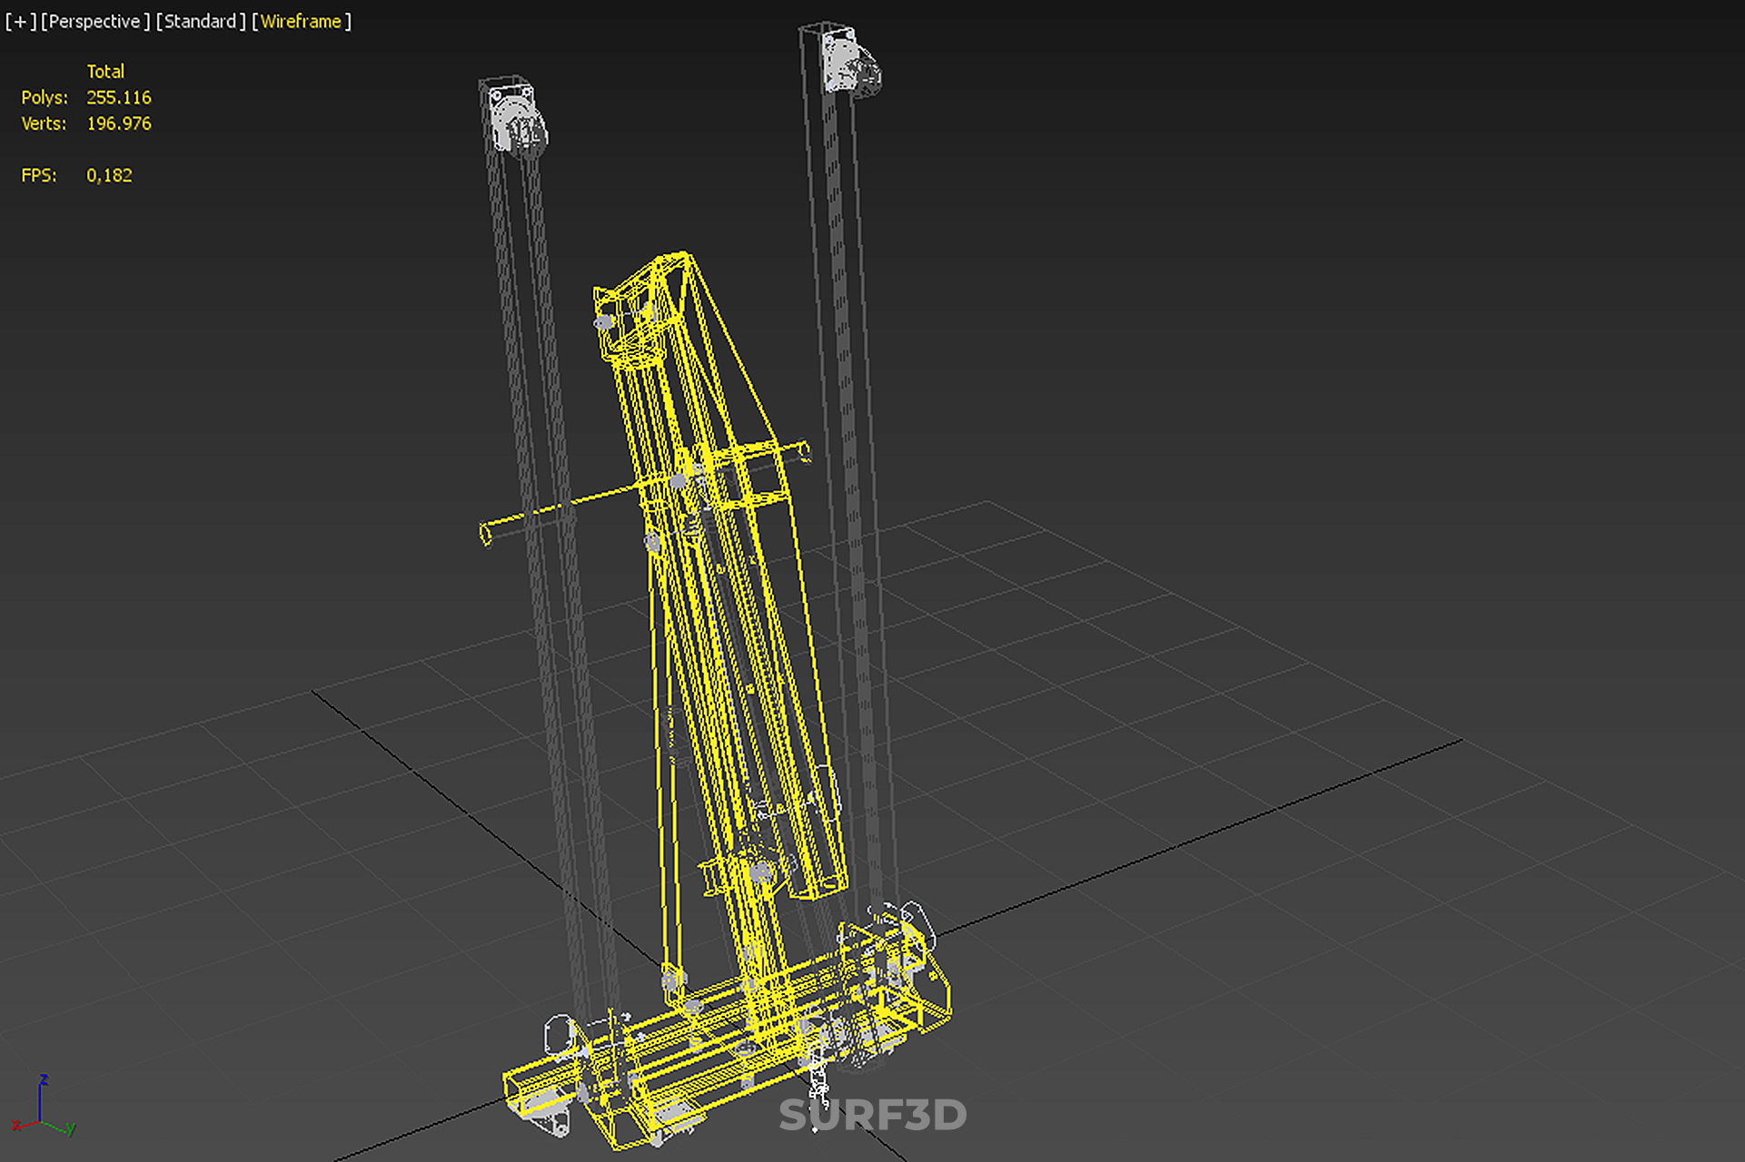Open the Standard shading quality menu
The height and width of the screenshot is (1162, 1745).
(201, 22)
